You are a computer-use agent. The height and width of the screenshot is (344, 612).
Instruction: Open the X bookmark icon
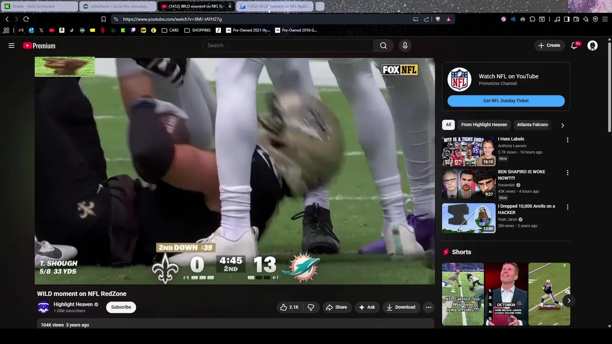click(x=41, y=30)
